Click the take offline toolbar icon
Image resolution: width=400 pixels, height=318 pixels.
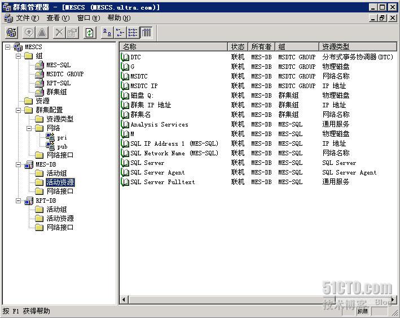click(42, 33)
